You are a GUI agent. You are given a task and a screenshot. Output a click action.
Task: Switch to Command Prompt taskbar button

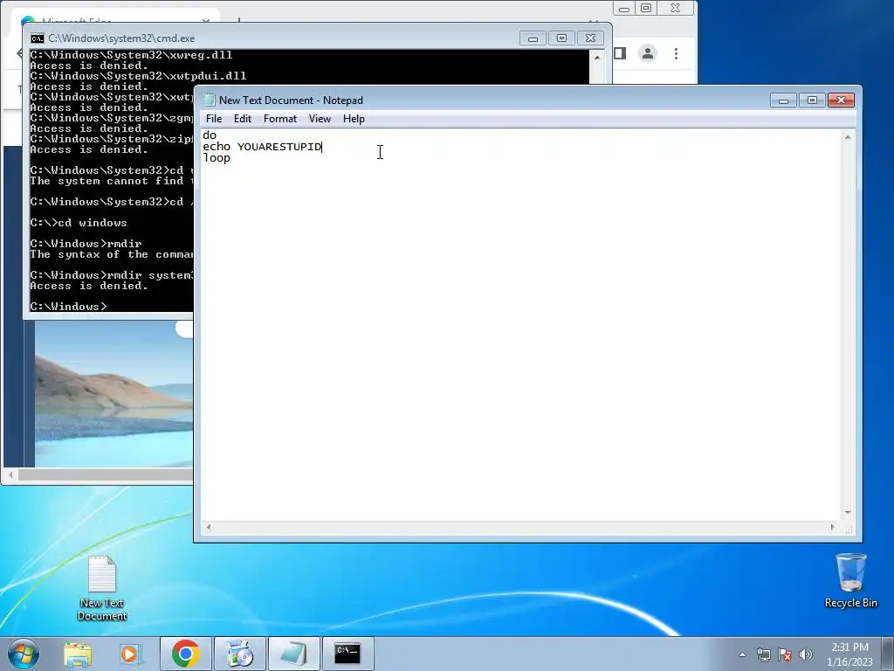tap(348, 654)
